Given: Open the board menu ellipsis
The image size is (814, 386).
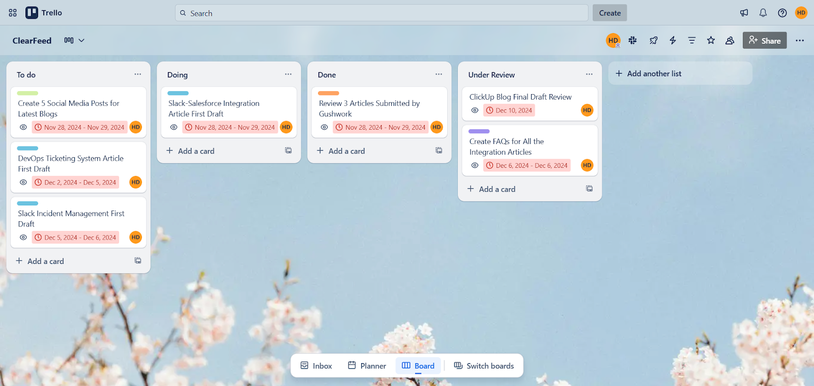Looking at the screenshot, I should tap(800, 40).
